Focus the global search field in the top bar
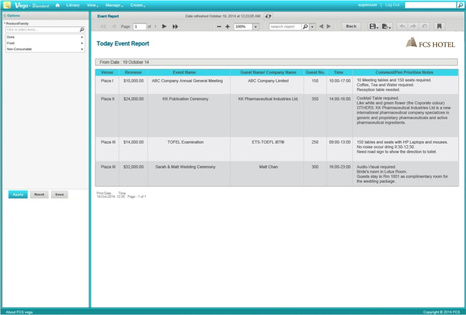This screenshot has width=466, height=315. point(431,5)
